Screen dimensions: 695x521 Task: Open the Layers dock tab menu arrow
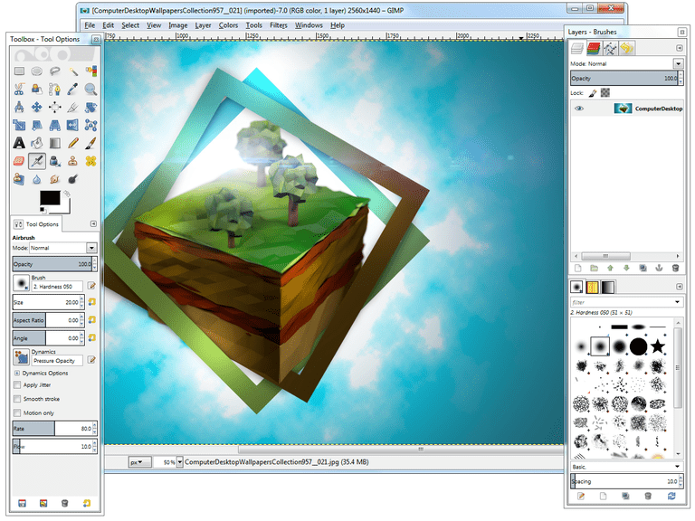coord(680,48)
